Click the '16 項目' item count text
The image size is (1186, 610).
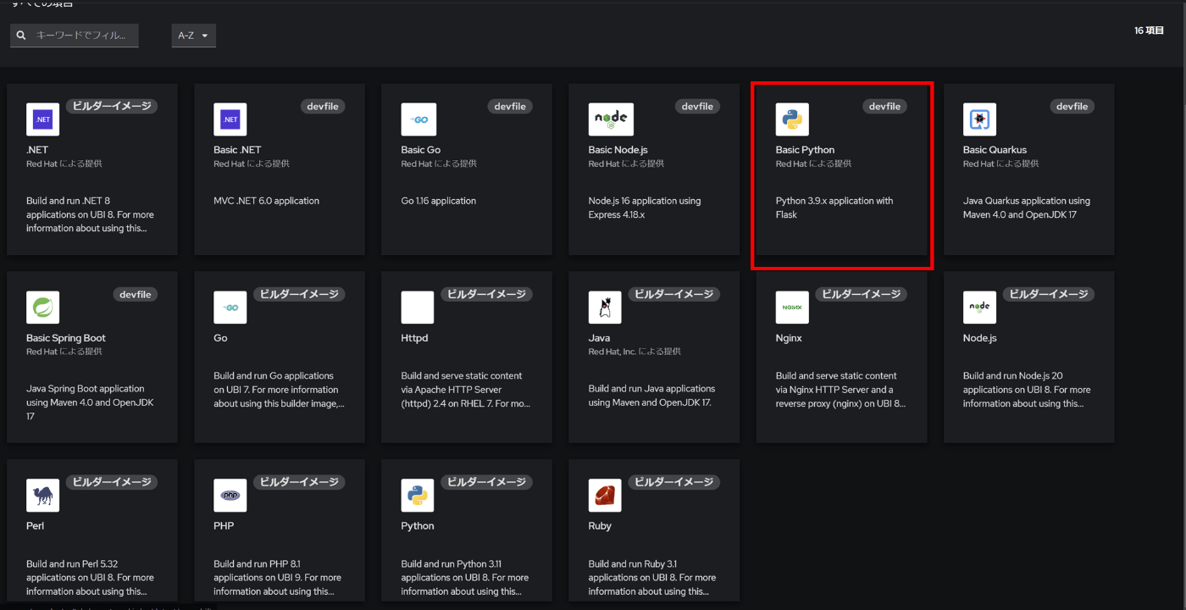pyautogui.click(x=1150, y=30)
